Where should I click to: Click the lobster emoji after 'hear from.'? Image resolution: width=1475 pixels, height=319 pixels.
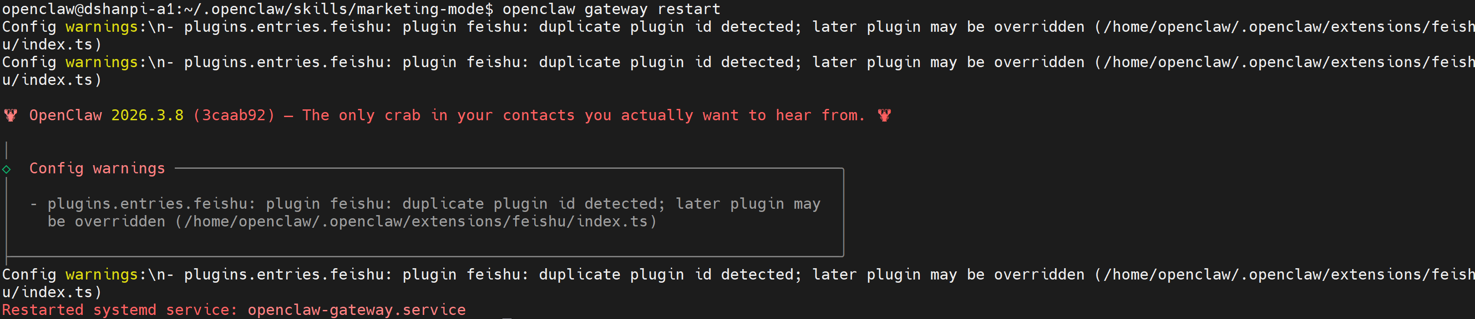884,115
